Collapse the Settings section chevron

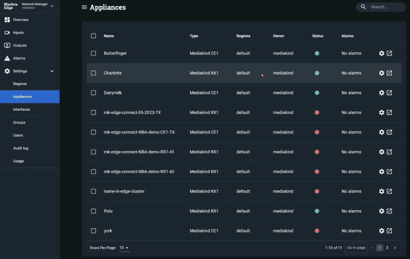click(x=52, y=71)
